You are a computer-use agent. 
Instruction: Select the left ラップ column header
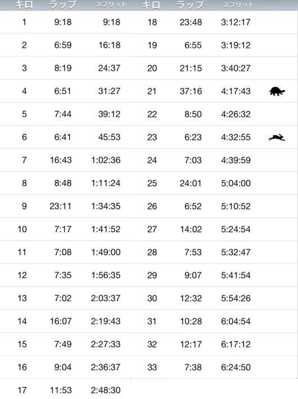(62, 5)
